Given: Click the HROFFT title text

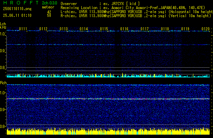Looking at the screenshot, I should click(21, 3).
